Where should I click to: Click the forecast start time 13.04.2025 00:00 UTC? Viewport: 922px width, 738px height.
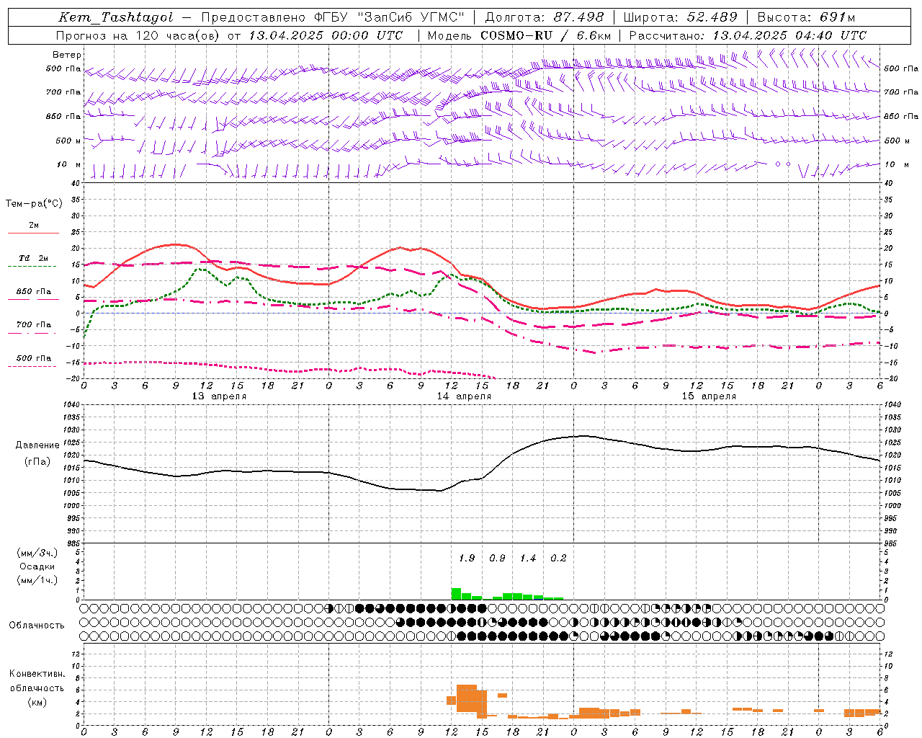pyautogui.click(x=325, y=35)
